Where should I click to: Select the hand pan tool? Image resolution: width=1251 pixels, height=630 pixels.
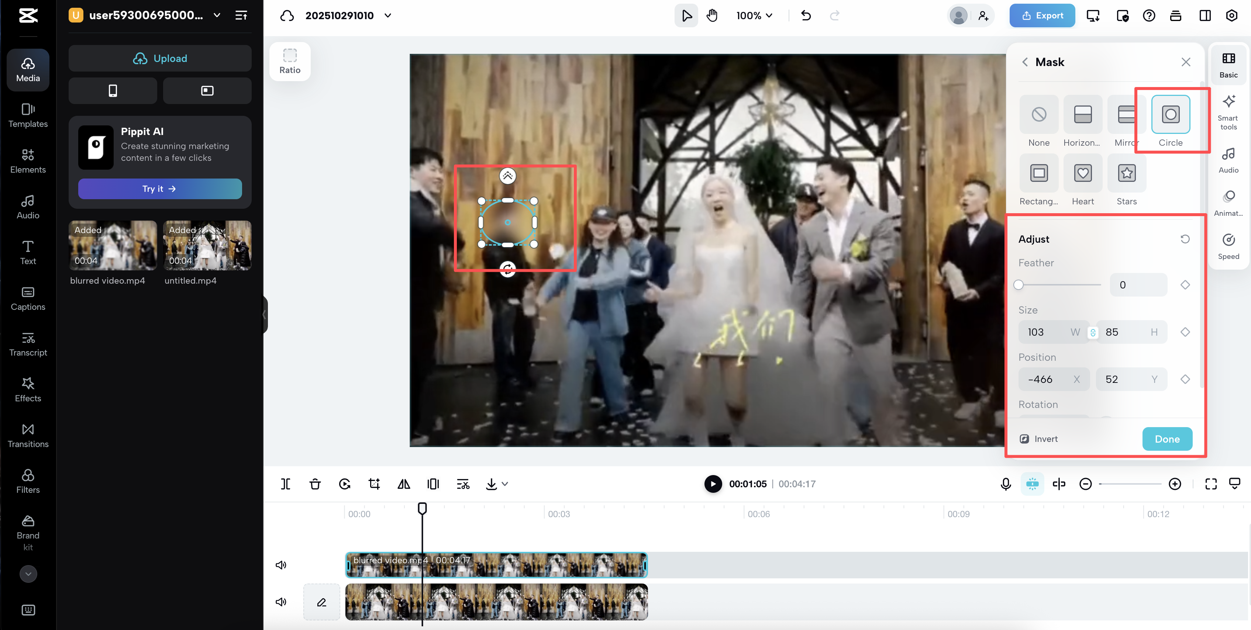(712, 15)
